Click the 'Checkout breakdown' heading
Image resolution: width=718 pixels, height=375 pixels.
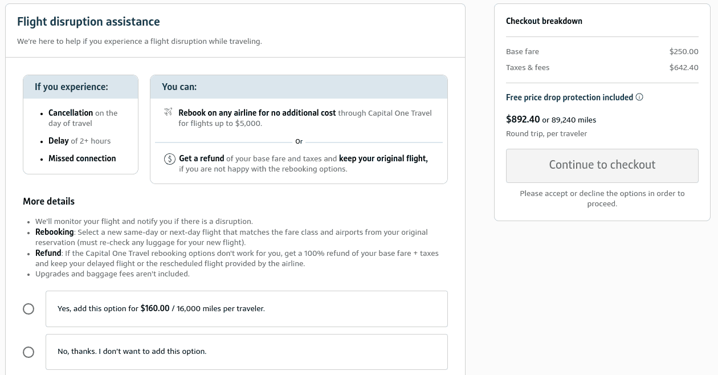[544, 21]
